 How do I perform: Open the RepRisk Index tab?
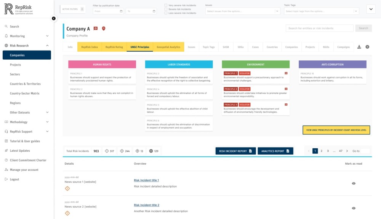click(x=90, y=47)
